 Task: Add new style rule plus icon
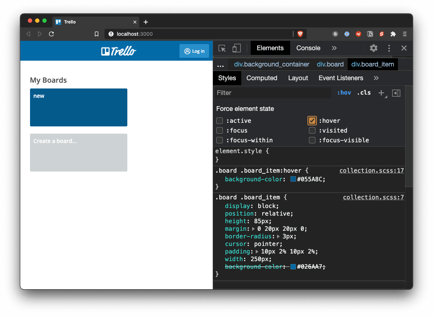click(x=382, y=93)
